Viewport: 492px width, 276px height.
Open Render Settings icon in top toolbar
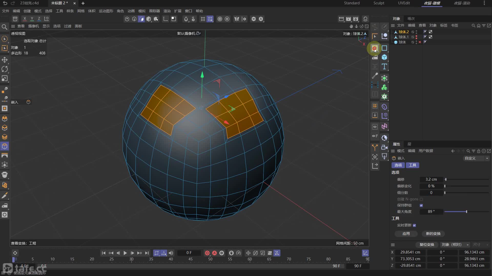tap(356, 19)
